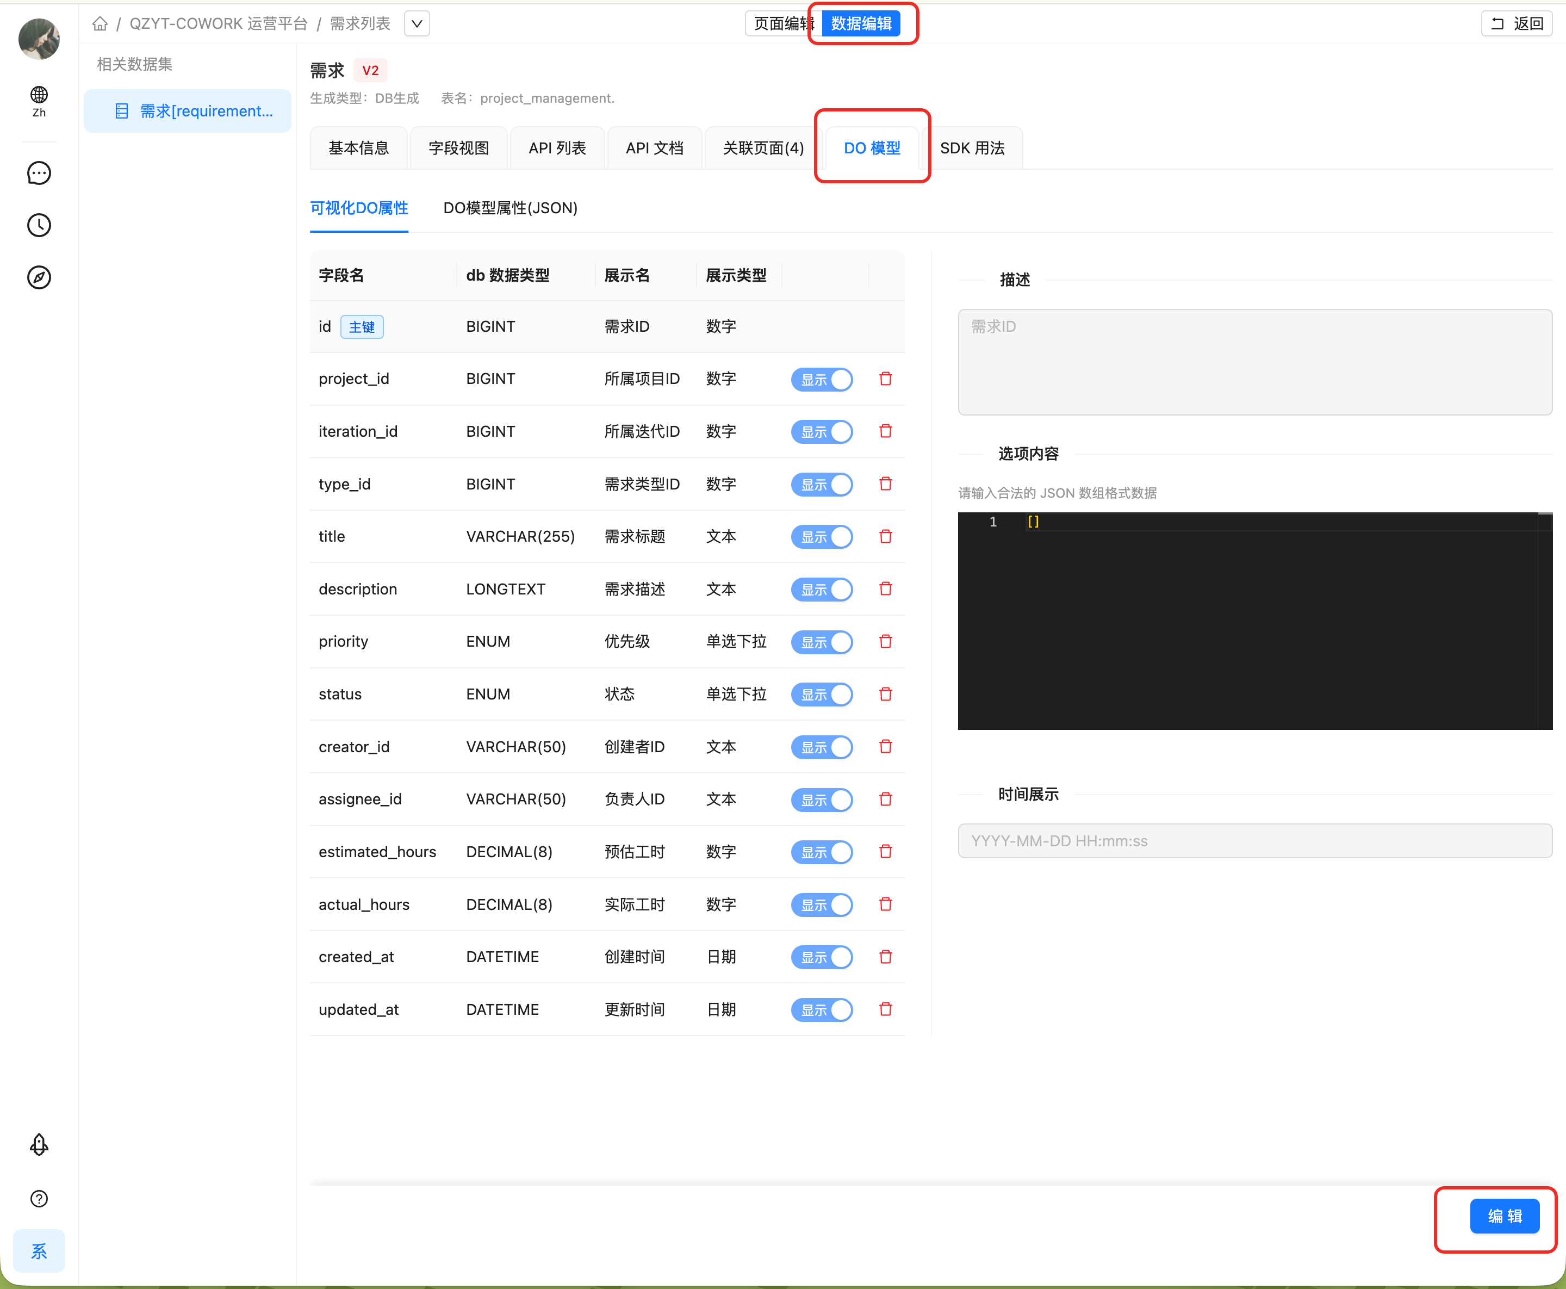Image resolution: width=1566 pixels, height=1289 pixels.
Task: Click the V2 version tag
Action: tap(370, 71)
